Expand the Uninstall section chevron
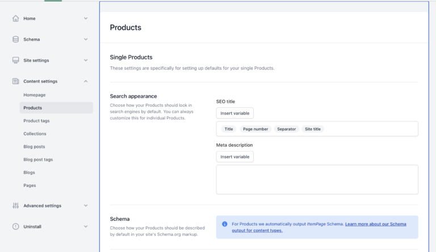The image size is (436, 252). click(x=86, y=226)
